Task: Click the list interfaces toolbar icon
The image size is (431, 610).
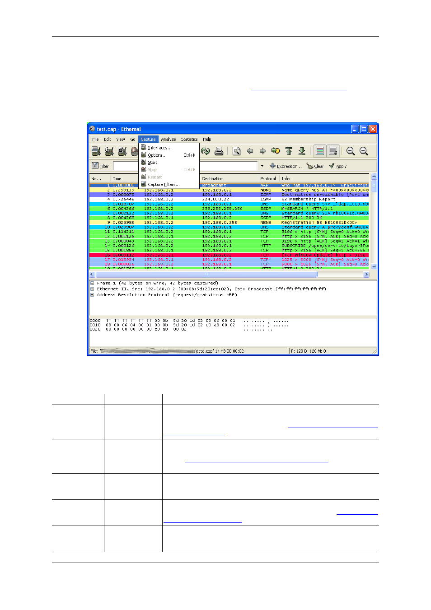Action: pos(96,151)
